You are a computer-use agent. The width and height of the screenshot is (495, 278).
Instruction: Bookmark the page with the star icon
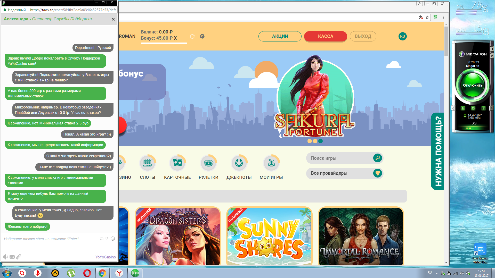click(427, 17)
